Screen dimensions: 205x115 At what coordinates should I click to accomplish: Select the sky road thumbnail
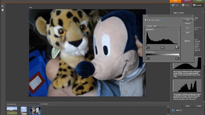pos(24,111)
